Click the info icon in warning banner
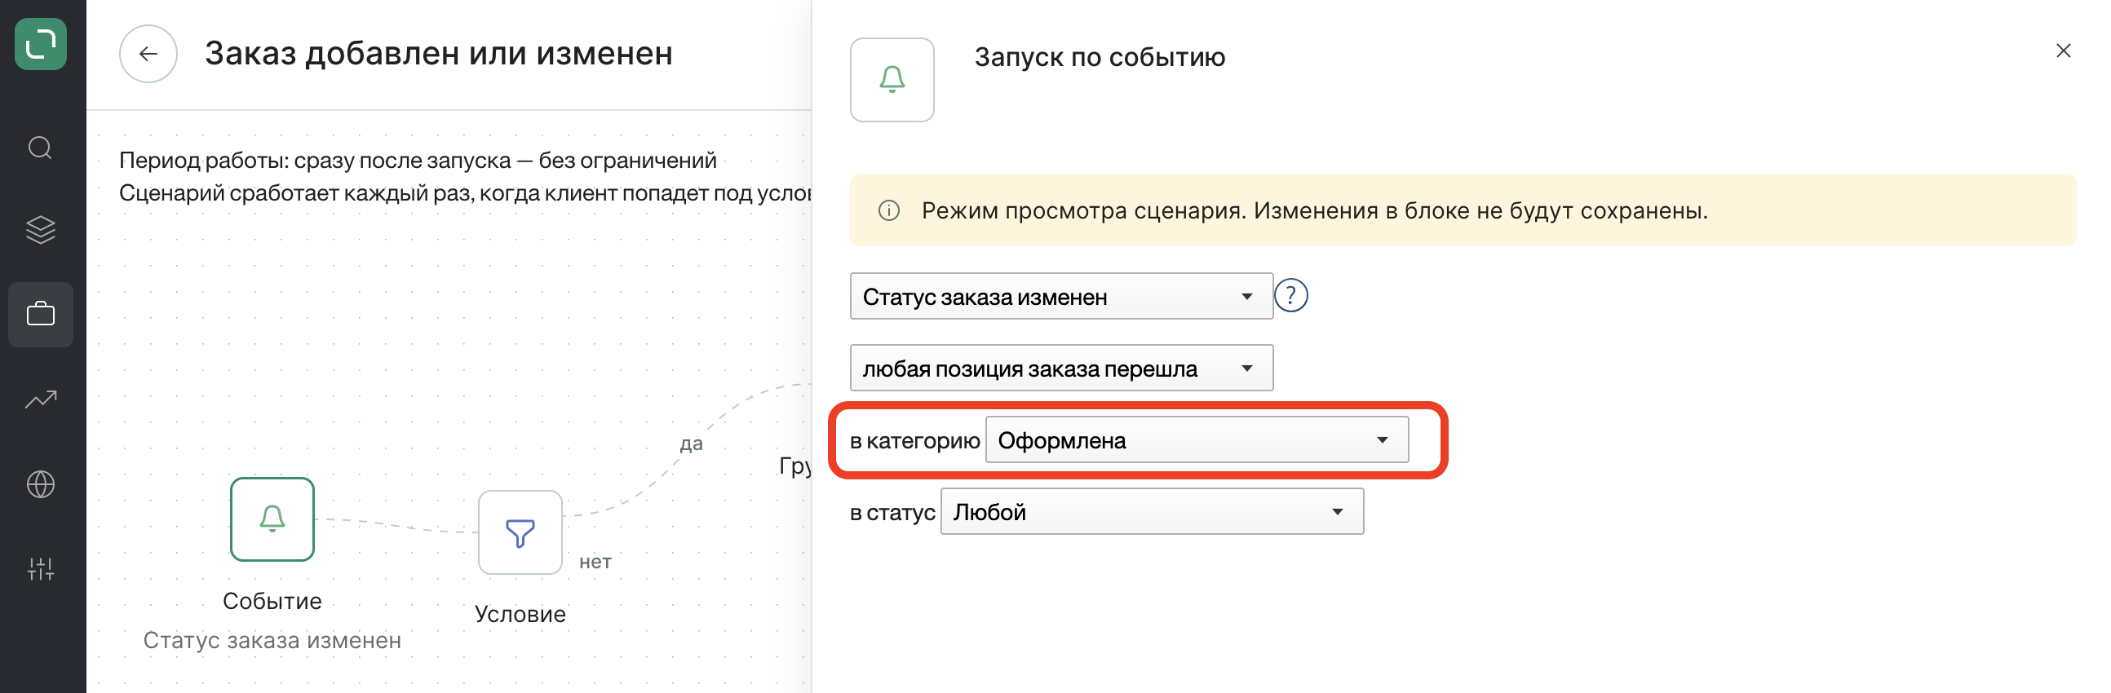 889,211
